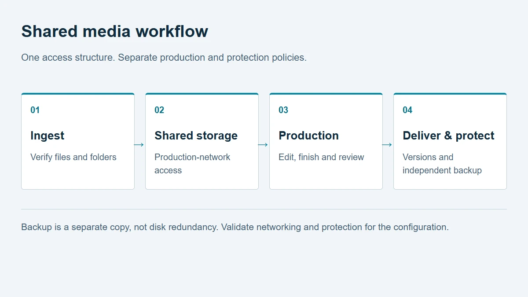Click the 'Deliver & protect' card title
528x297 pixels.
(x=449, y=136)
